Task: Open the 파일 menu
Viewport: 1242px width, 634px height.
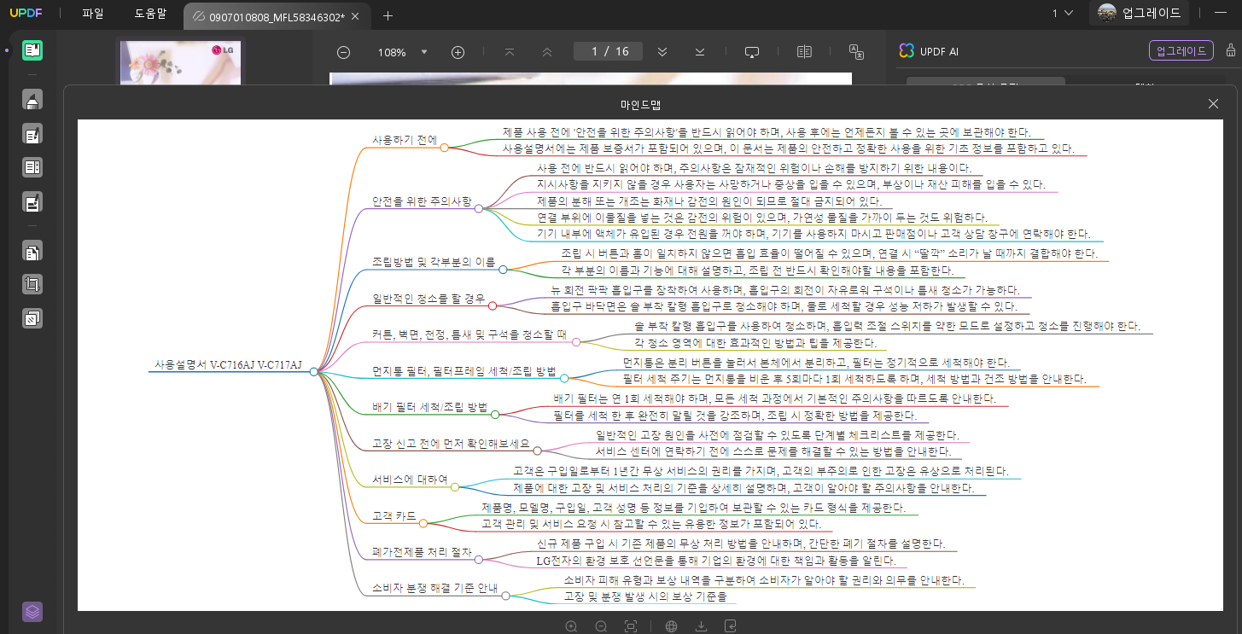Action: (93, 14)
